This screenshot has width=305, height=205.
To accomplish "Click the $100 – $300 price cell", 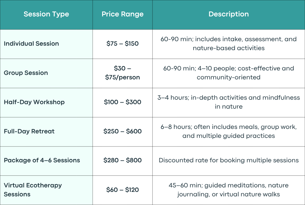I will coord(122,102).
